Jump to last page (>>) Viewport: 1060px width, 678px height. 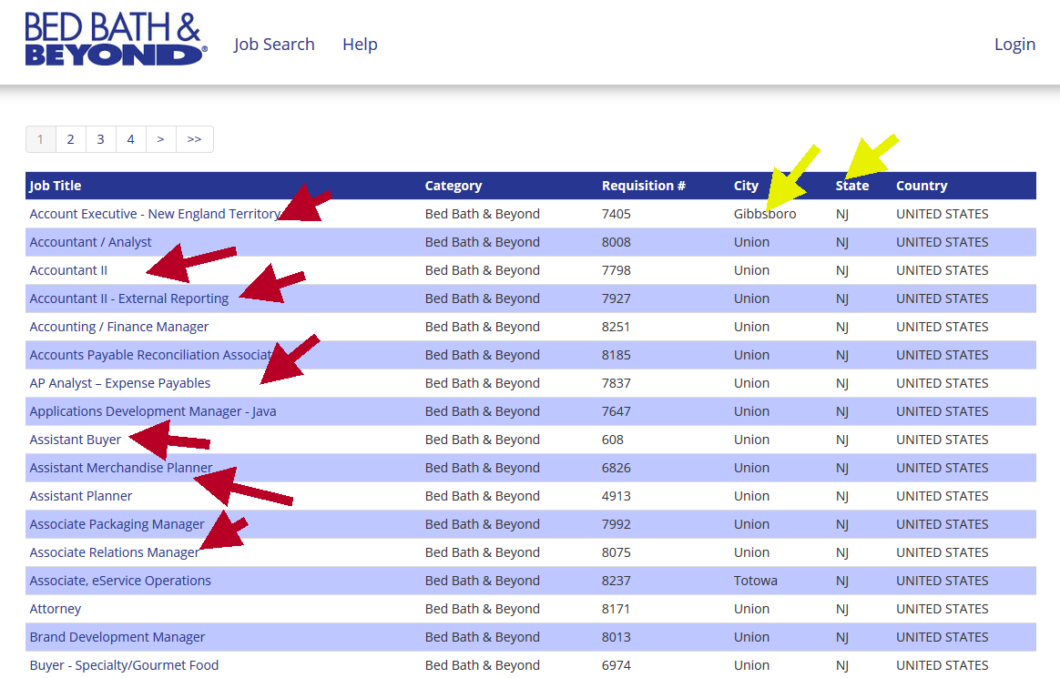[195, 139]
